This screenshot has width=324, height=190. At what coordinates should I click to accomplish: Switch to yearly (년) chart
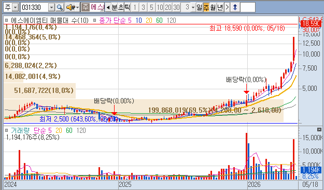[220, 7]
